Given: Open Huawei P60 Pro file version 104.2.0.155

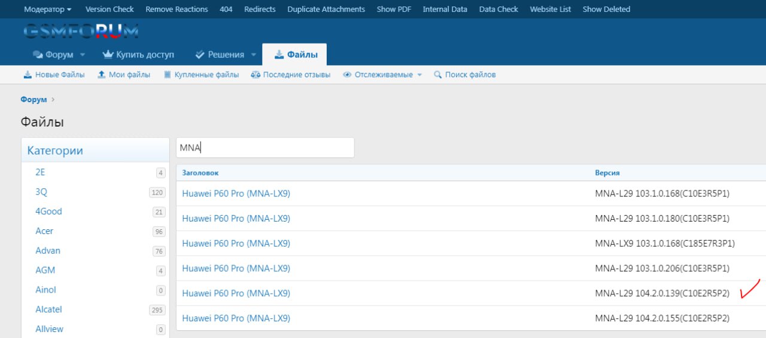Looking at the screenshot, I should coord(236,318).
